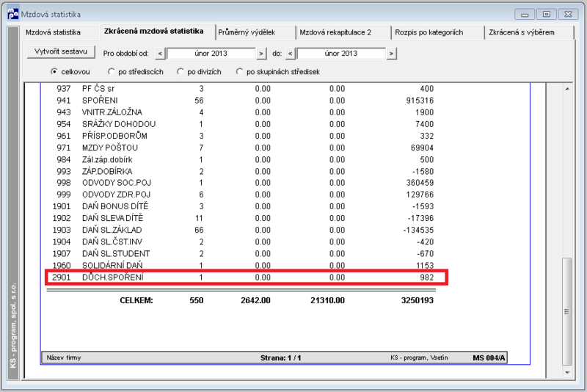This screenshot has width=587, height=392.
Task: Click row 1907 DAŇ SL.STUDENT
Action: [x=245, y=253]
